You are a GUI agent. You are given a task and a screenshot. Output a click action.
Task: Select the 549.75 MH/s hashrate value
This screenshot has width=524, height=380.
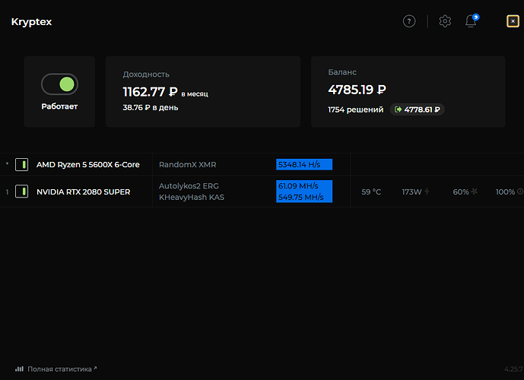pyautogui.click(x=300, y=198)
